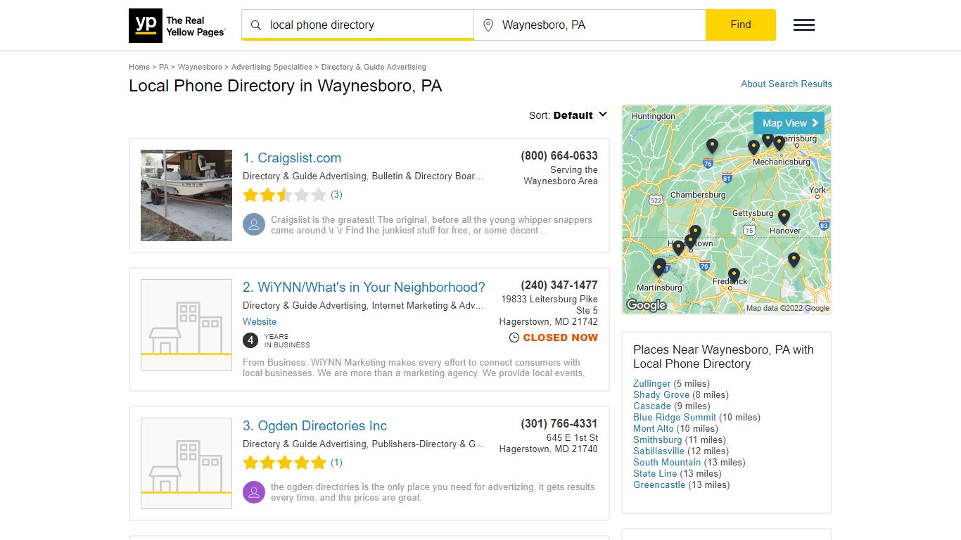This screenshot has height=540, width=961.
Task: Click the Ogden Directories placeholder thumbnail
Action: pyautogui.click(x=186, y=463)
